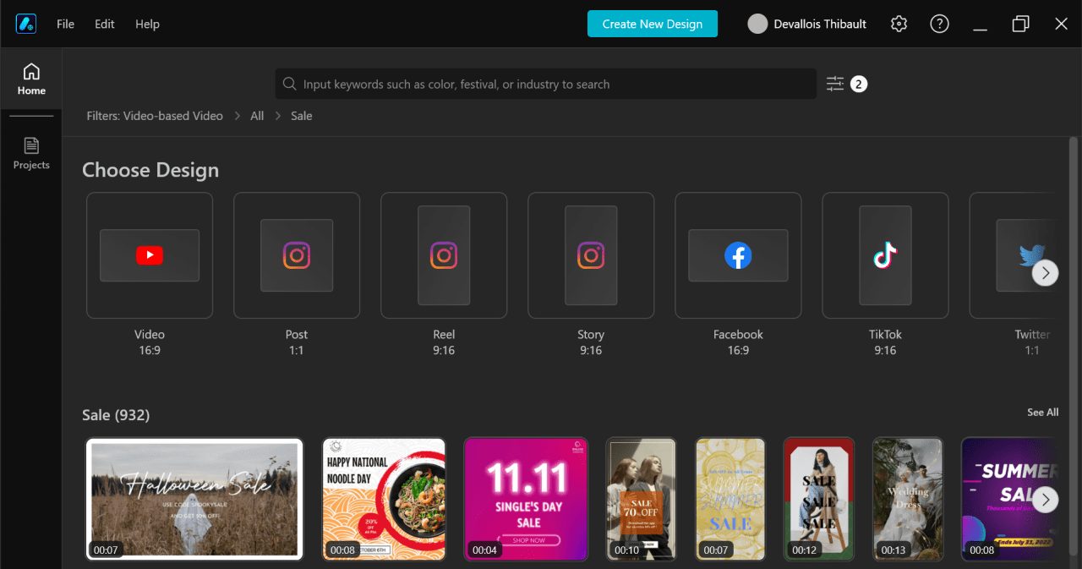Click See All for Sale templates
Image resolution: width=1082 pixels, height=569 pixels.
pos(1042,413)
